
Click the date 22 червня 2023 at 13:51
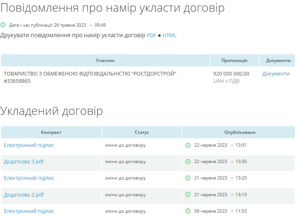coord(211,145)
